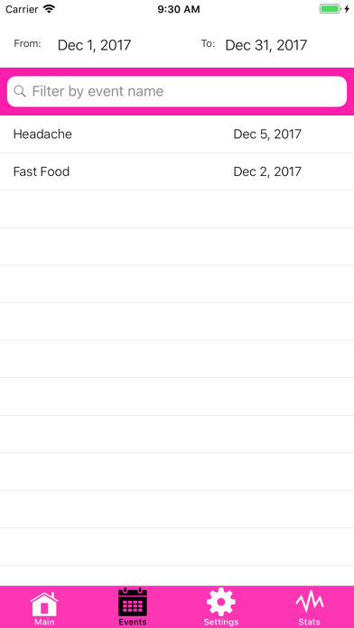The height and width of the screenshot is (628, 354).
Task: Tap the 9:30 AM clock
Action: (x=179, y=10)
